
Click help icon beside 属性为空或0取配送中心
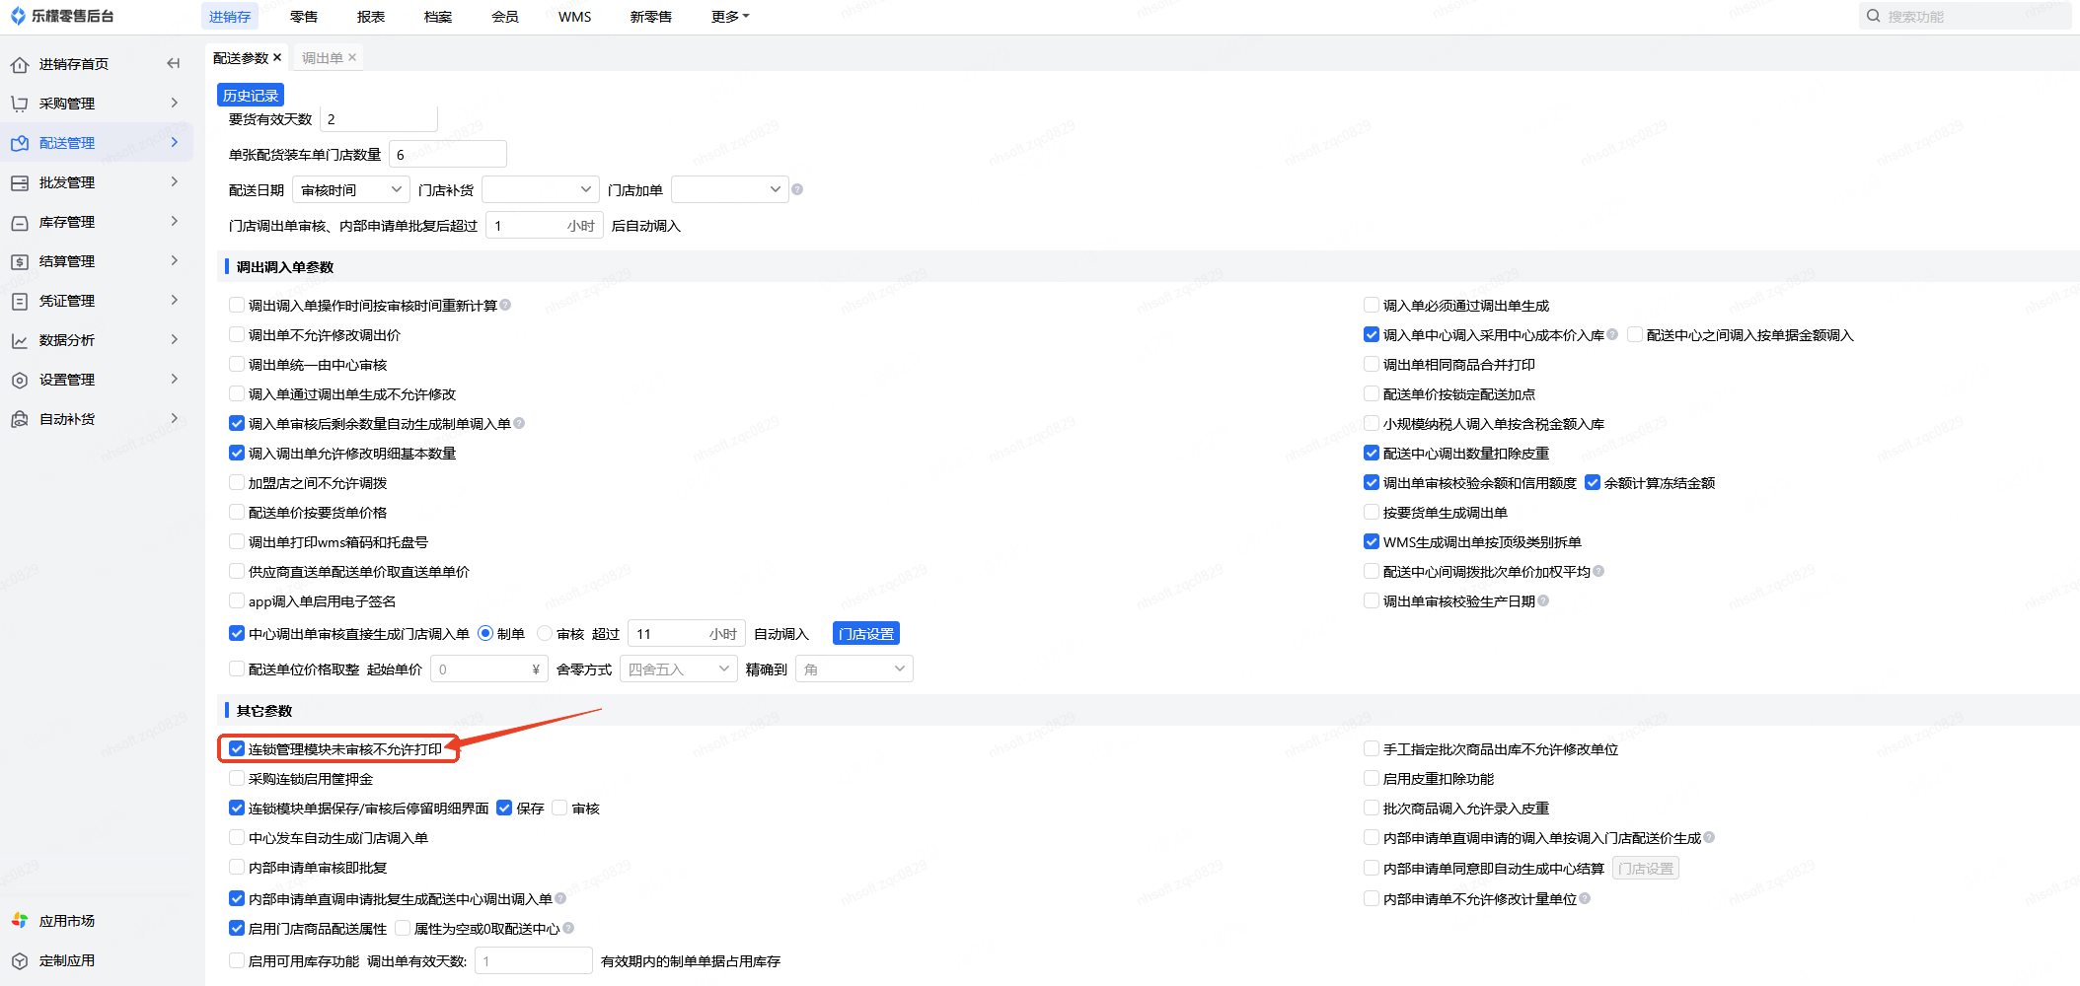568,928
